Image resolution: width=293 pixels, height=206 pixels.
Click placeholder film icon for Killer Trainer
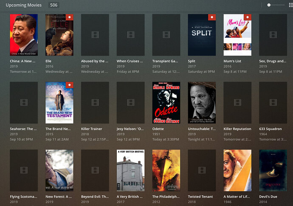[95, 103]
